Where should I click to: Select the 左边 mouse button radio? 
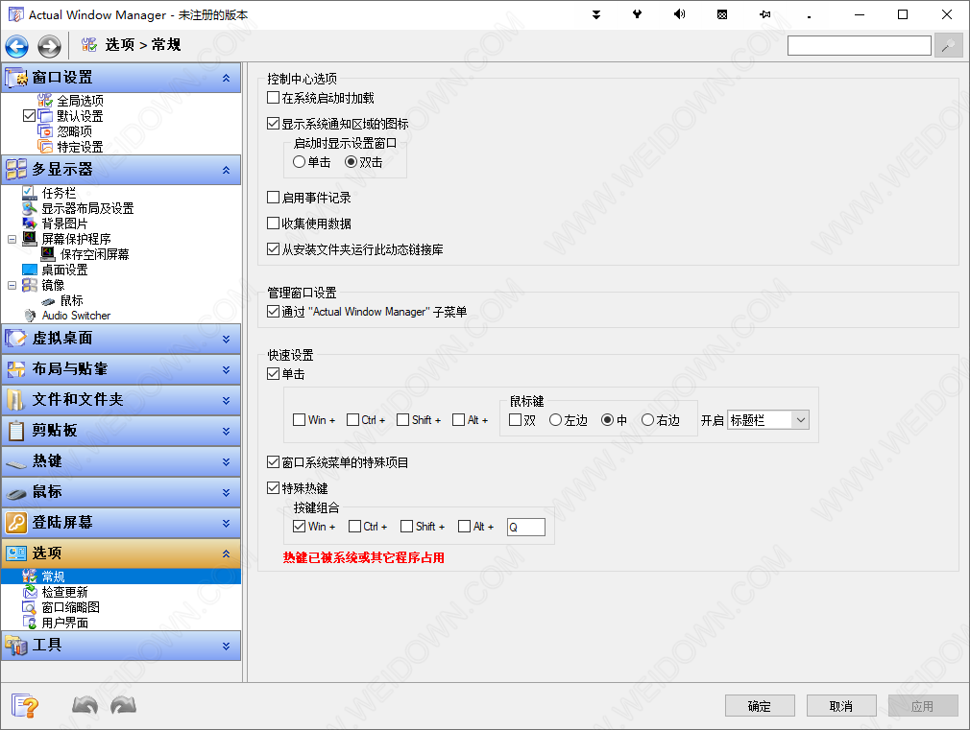pyautogui.click(x=555, y=420)
